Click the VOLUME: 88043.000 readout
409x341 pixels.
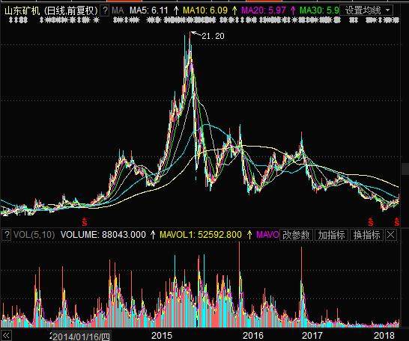103,235
